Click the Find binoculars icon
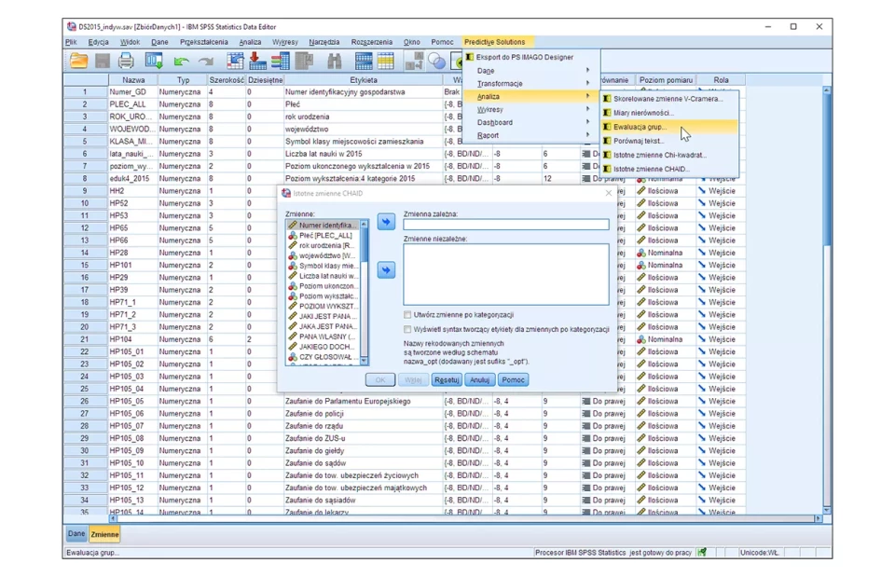 point(334,62)
